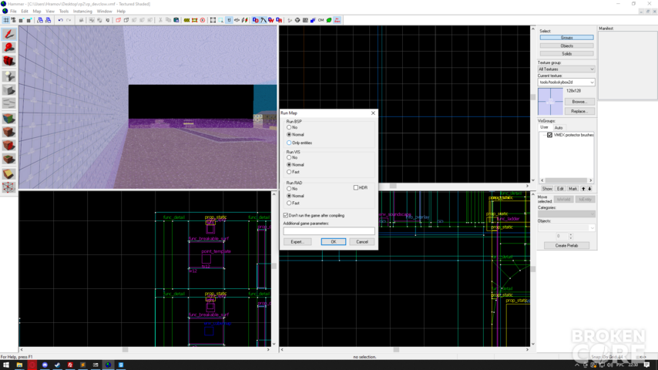Select the Camera tool
Image resolution: width=658 pixels, height=370 pixels.
pos(8,62)
